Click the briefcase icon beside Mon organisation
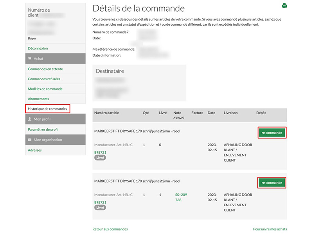This screenshot has height=234, width=313. pyautogui.click(x=30, y=140)
